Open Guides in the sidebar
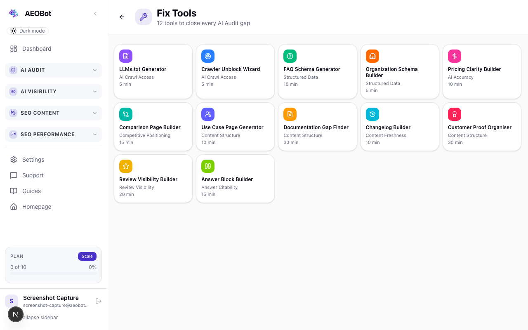 [x=53, y=191]
